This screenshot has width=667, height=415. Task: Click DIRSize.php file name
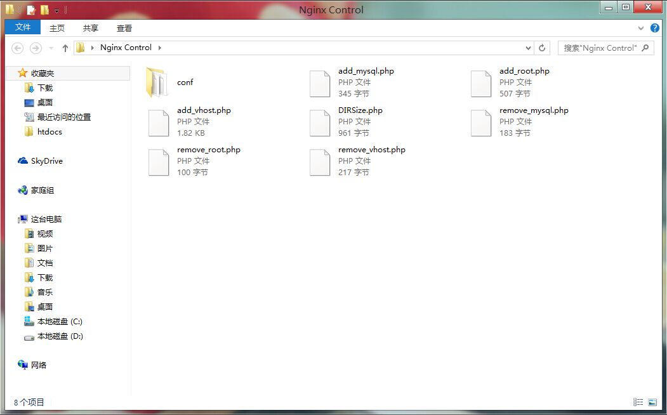360,110
